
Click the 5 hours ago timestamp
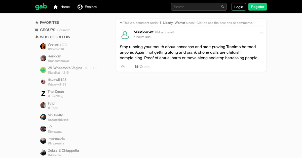[x=142, y=37]
